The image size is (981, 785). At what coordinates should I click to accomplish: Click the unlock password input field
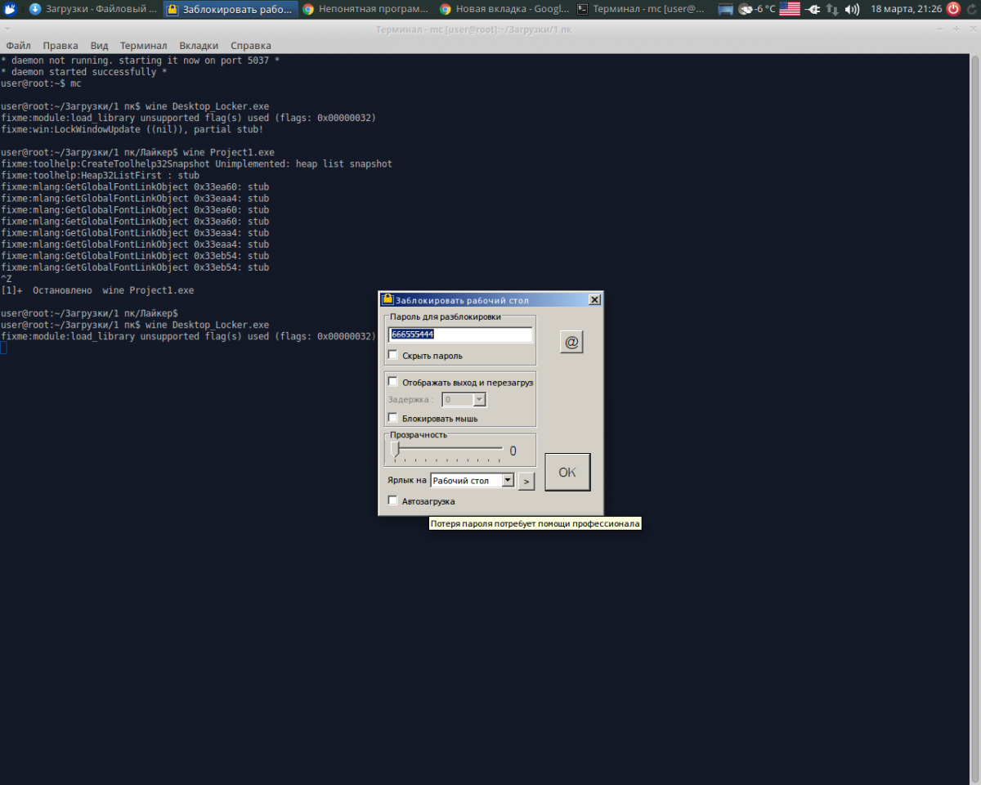click(460, 334)
